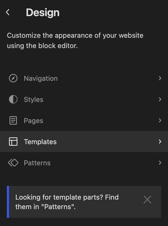Click the Patterns diamond icon
The width and height of the screenshot is (168, 226).
(x=13, y=163)
